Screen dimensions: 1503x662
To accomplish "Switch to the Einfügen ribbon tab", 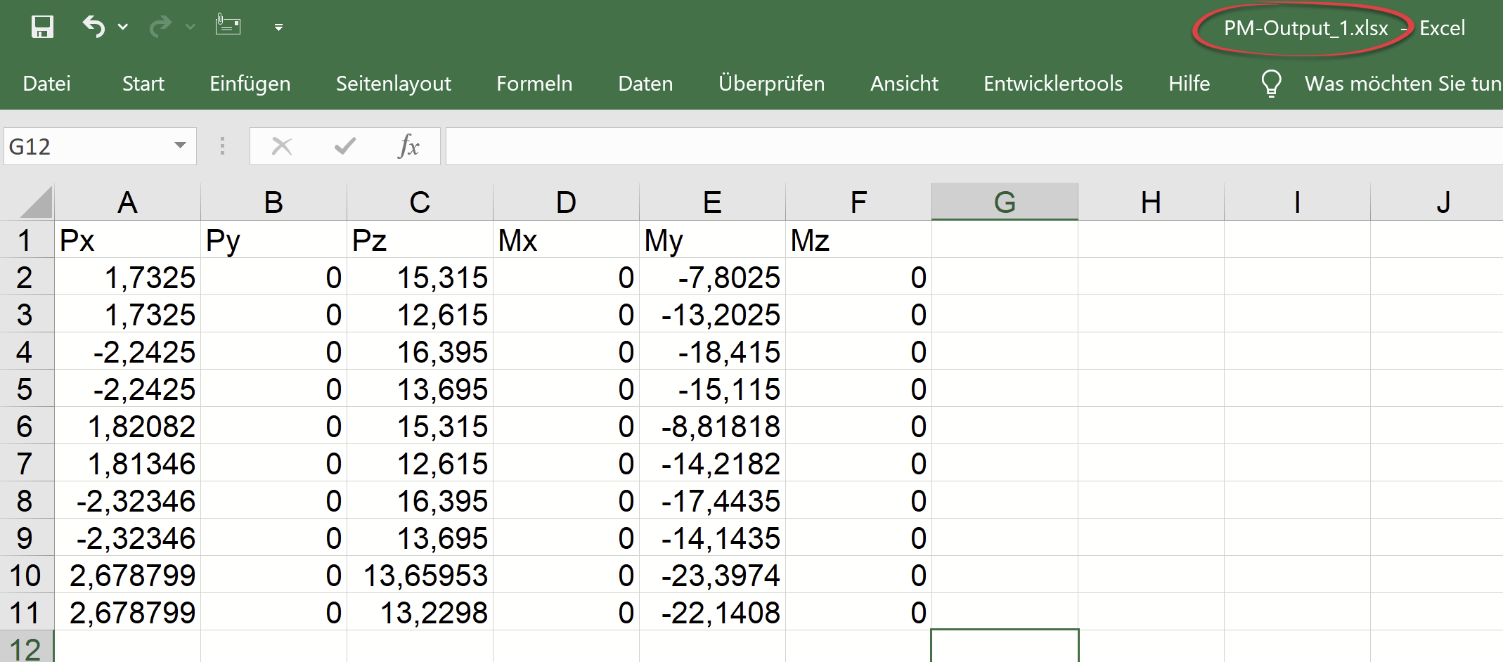I will pos(250,83).
